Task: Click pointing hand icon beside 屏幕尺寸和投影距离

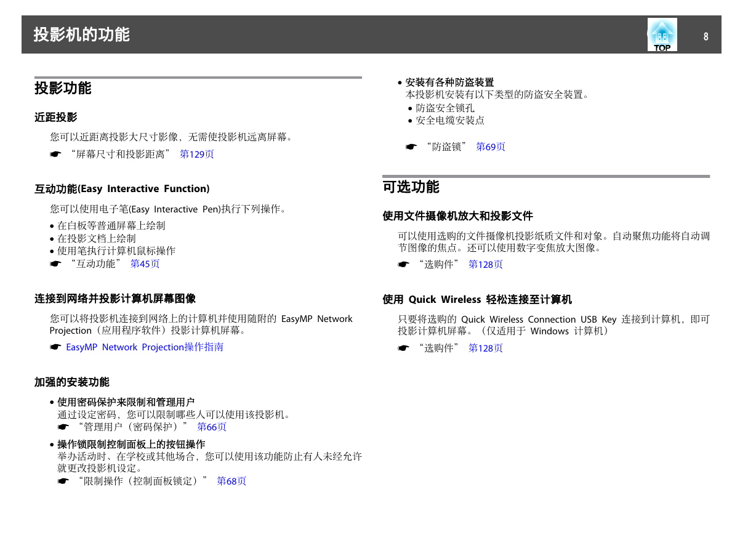Action: (x=57, y=155)
